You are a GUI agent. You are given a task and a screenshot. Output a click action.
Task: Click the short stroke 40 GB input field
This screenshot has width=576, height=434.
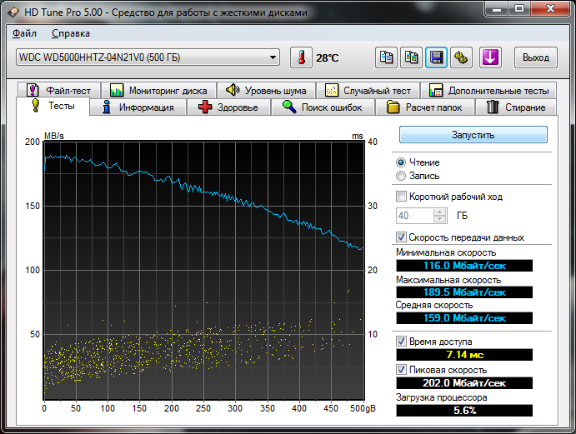coord(415,216)
